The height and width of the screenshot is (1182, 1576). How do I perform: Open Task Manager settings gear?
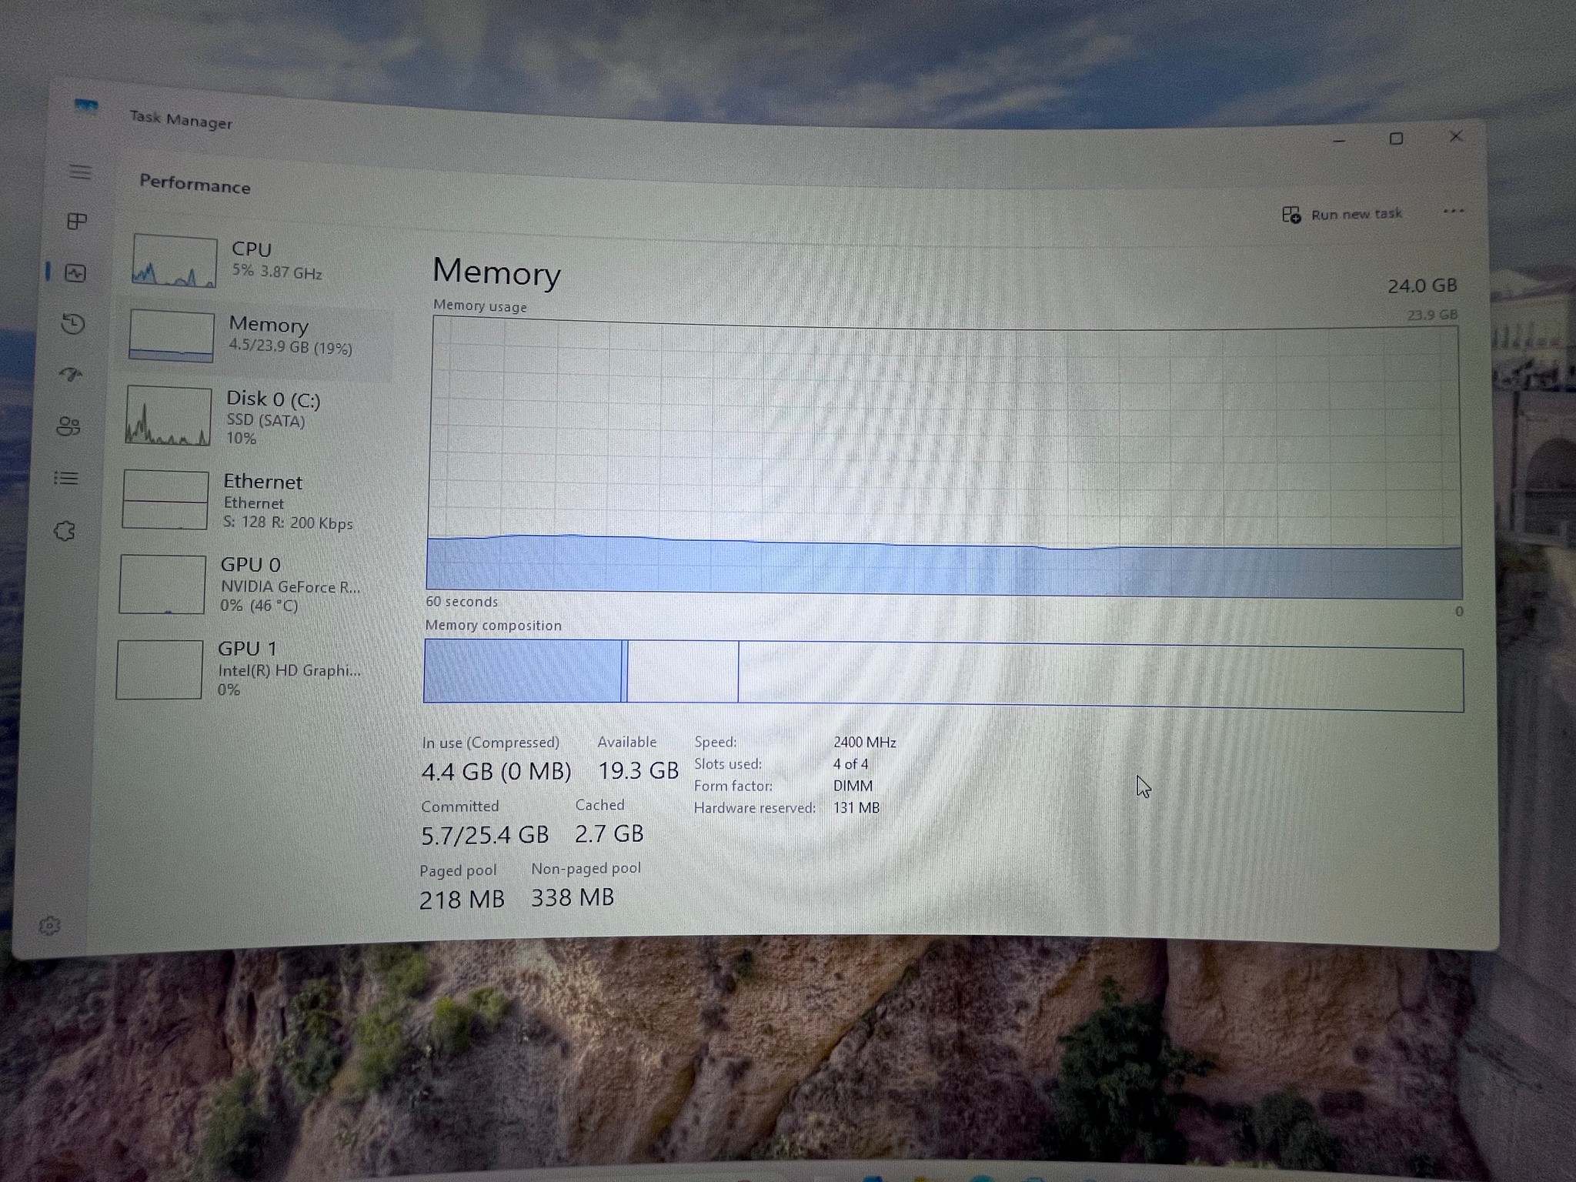pyautogui.click(x=49, y=925)
